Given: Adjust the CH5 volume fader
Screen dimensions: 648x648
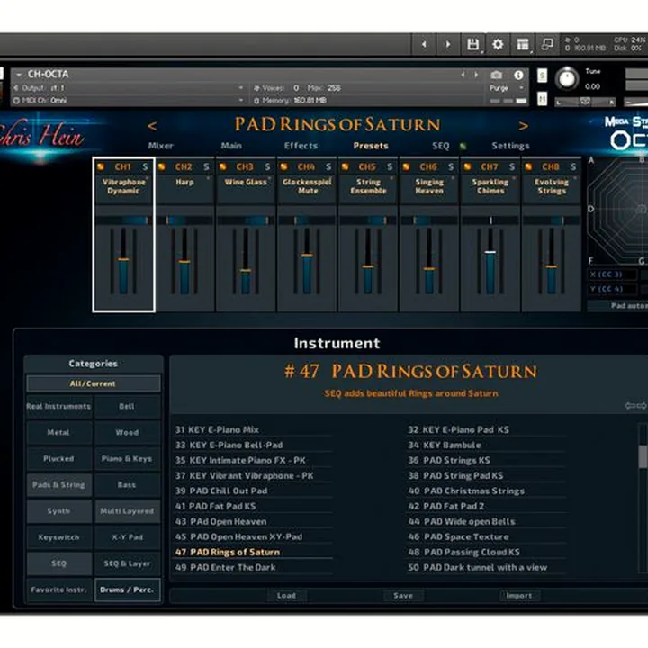Looking at the screenshot, I should [x=368, y=266].
